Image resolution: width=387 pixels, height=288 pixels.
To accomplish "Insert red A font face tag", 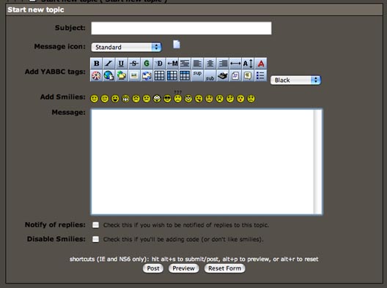I will [261, 64].
